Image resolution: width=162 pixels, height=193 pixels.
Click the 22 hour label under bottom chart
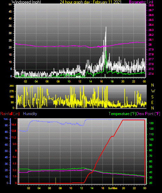134,188
